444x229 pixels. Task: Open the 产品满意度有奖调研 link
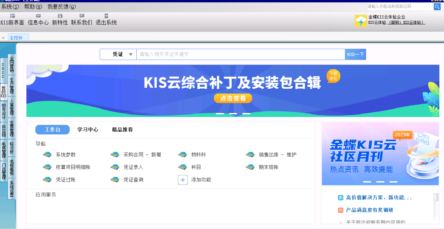[x=369, y=210]
